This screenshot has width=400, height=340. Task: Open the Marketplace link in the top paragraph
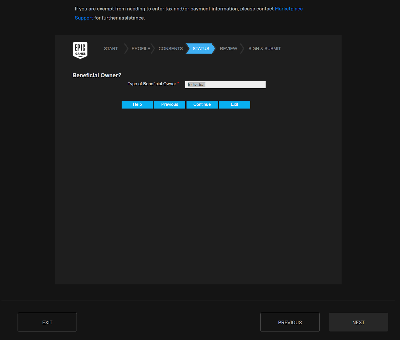coord(289,9)
